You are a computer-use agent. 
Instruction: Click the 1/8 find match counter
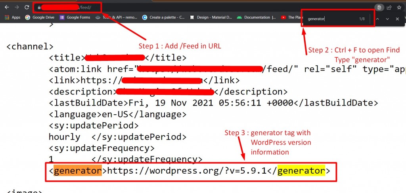click(x=362, y=19)
